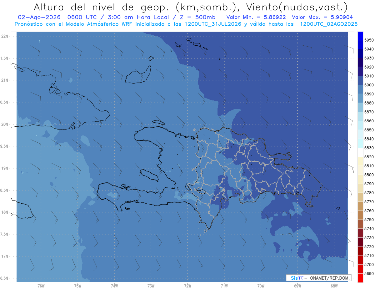Viewport: 375px width, 290px height.
Task: Click the latitude label '19N'
Action: coord(5,168)
